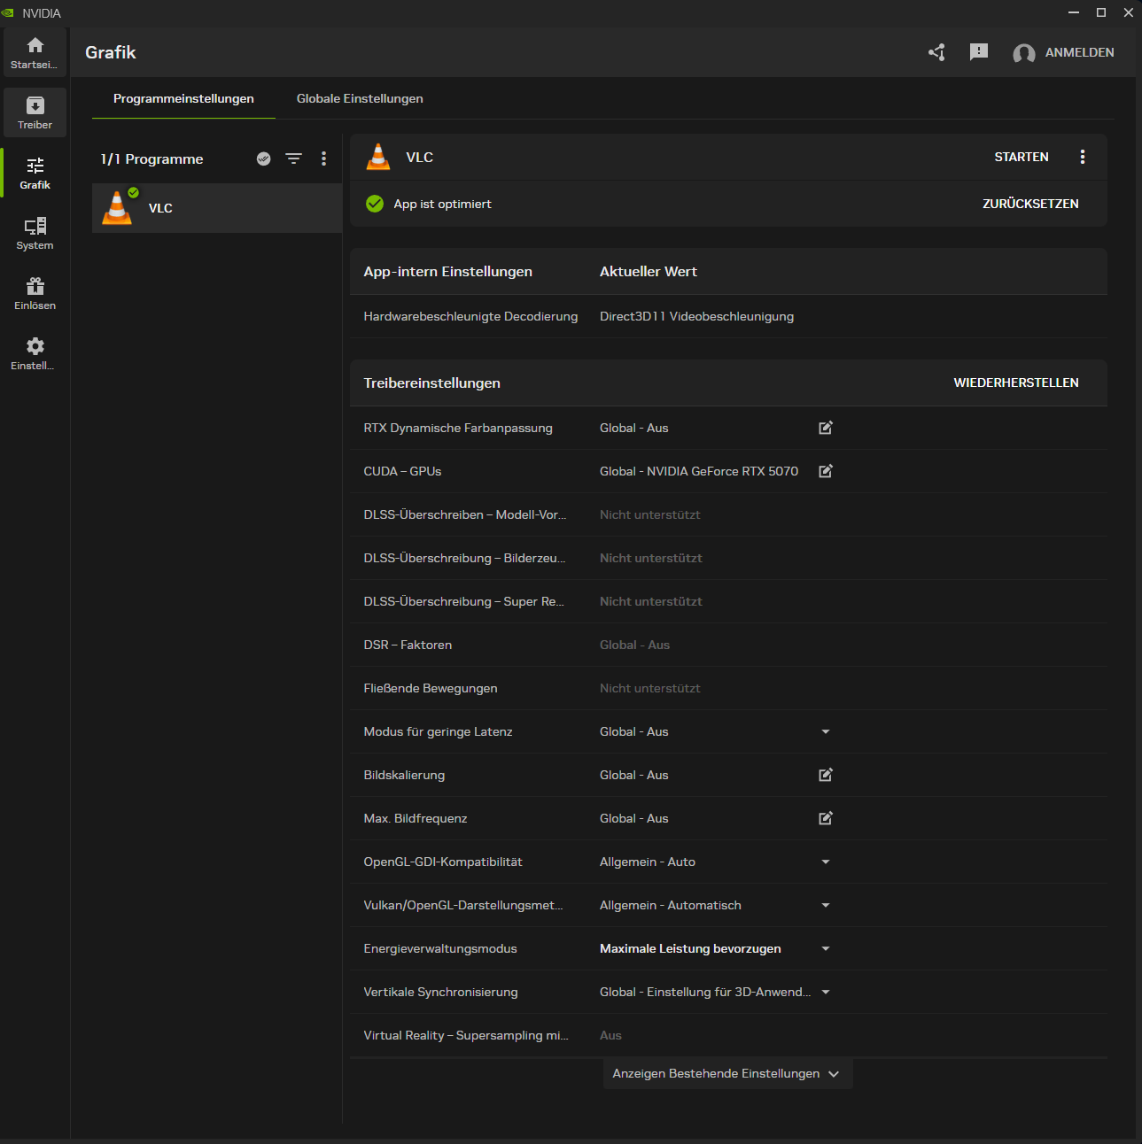This screenshot has height=1144, width=1142.
Task: Edit the RTX Dynamische Farbanpassung setting
Action: [x=825, y=428]
